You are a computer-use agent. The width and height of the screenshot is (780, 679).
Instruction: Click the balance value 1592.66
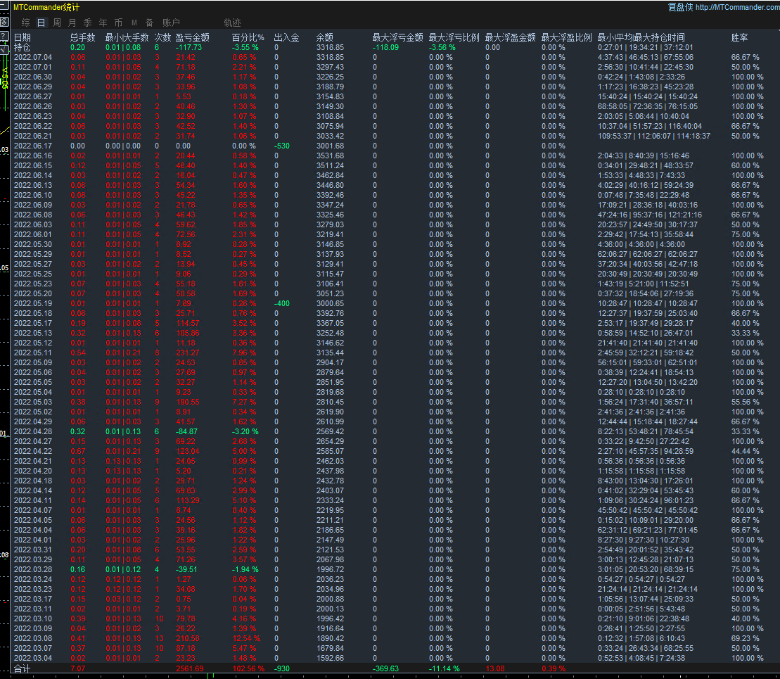point(330,658)
